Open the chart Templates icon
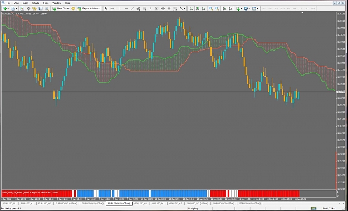 pyautogui.click(x=254, y=8)
